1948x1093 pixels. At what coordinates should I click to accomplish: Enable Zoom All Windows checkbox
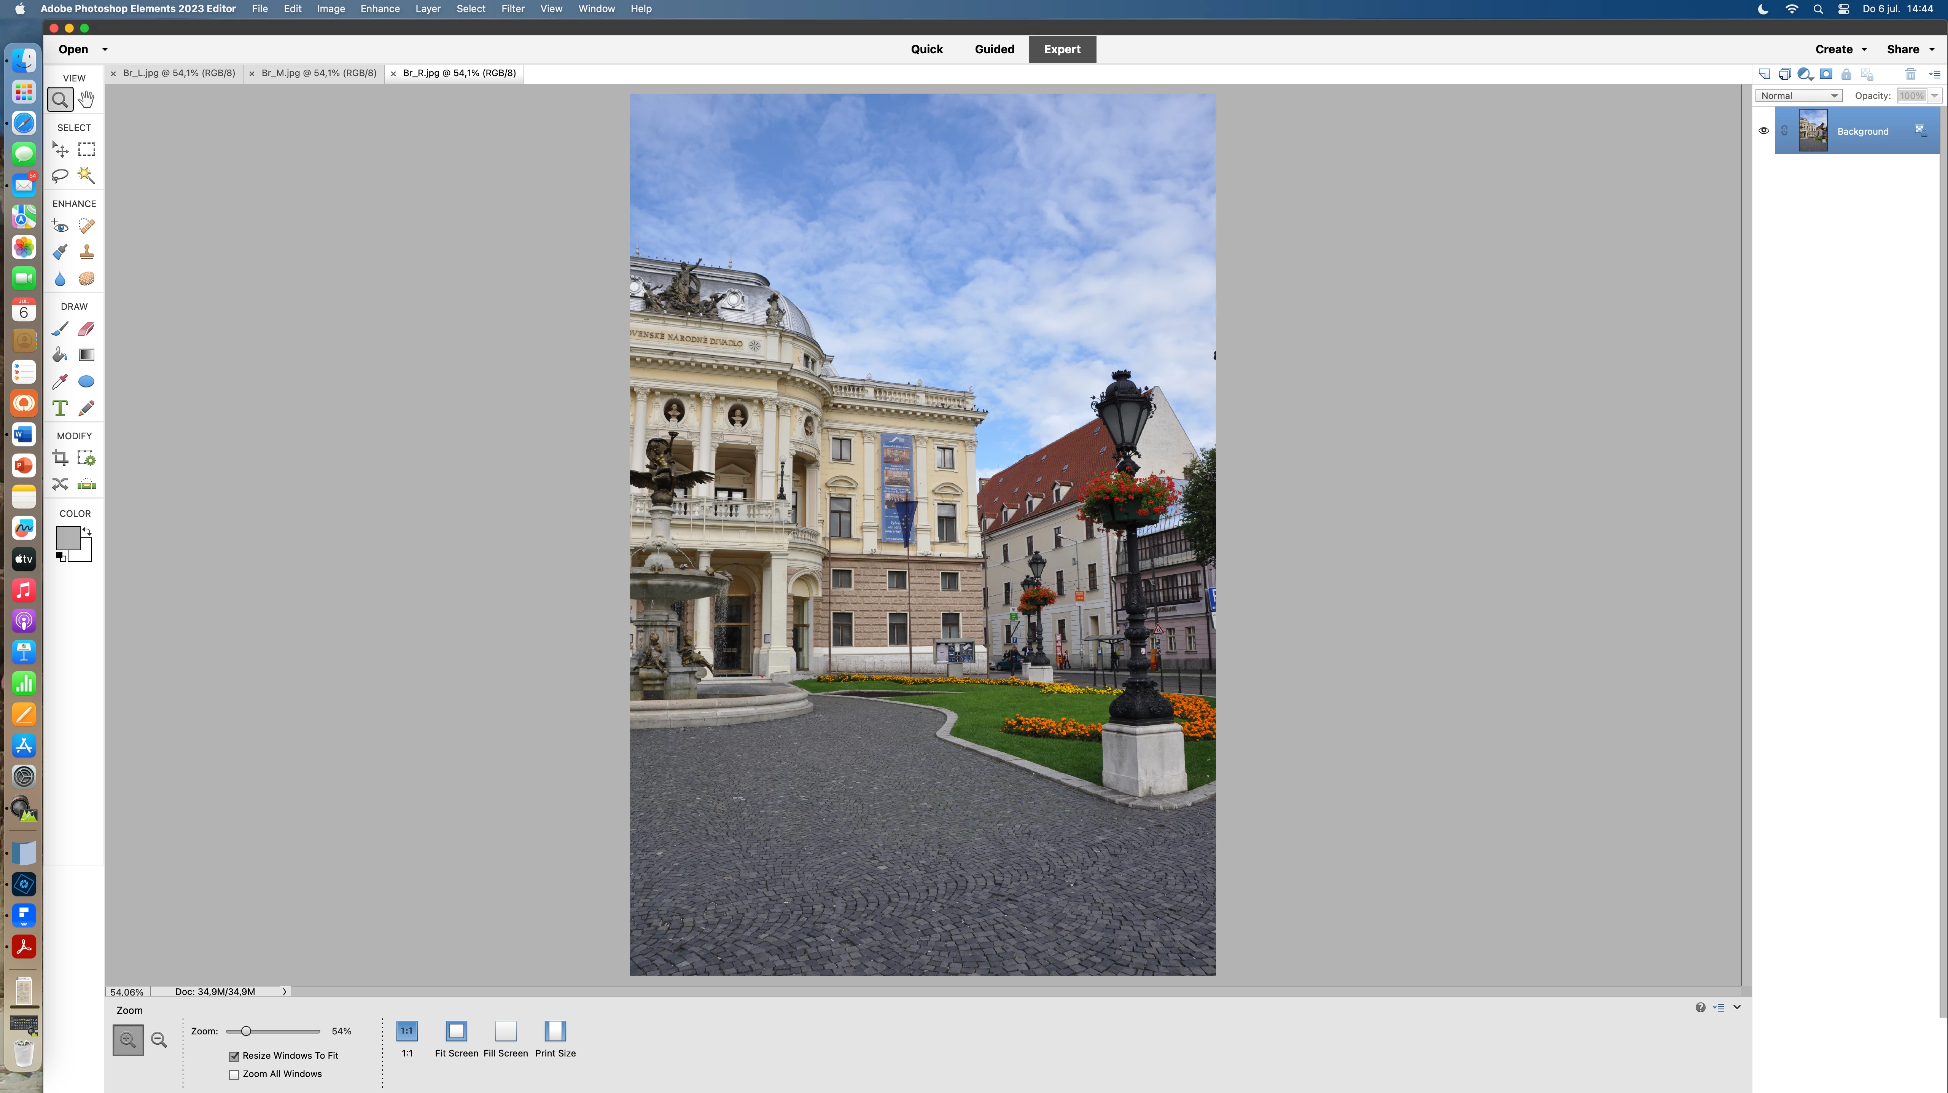point(234,1074)
